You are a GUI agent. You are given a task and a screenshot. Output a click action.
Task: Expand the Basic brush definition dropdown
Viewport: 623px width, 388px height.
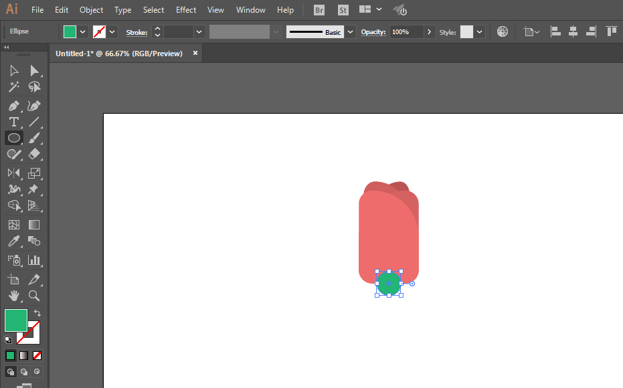tap(350, 31)
